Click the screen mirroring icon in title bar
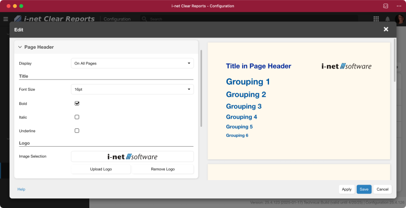The image size is (406, 208). coord(385,6)
